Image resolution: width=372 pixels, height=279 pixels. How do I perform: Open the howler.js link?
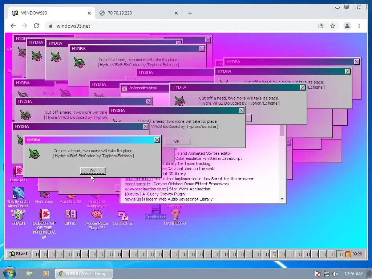coord(133,199)
